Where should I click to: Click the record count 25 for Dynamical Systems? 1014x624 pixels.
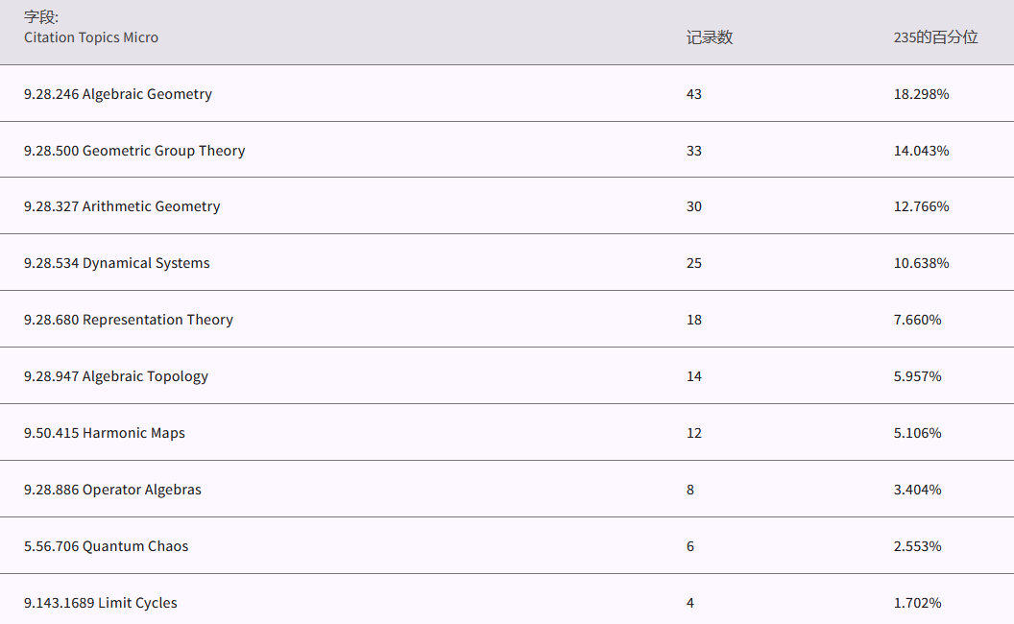(694, 263)
